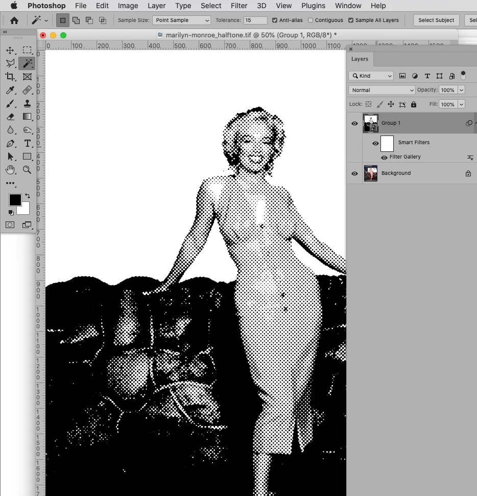Open the Apple menu
477x496 pixels.
tap(14, 6)
